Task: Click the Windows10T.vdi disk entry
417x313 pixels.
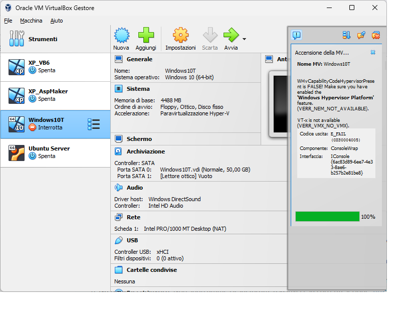Action: 205,170
